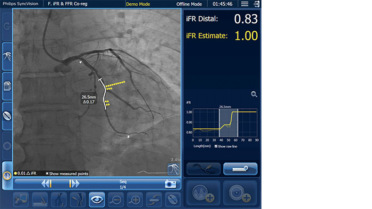Add a new iFR waveform measurement

click(204, 193)
